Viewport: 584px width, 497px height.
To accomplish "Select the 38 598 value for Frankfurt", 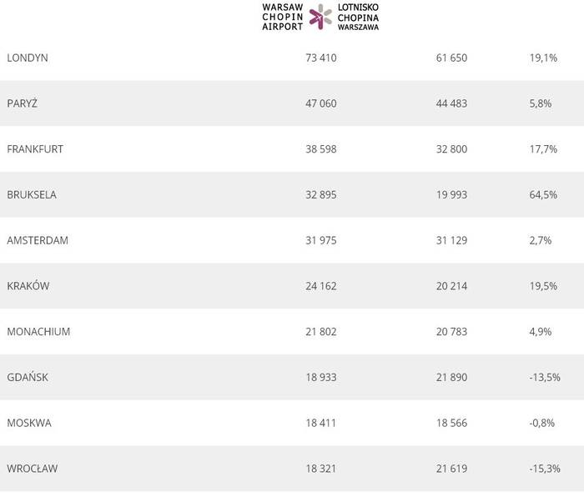I will (321, 149).
